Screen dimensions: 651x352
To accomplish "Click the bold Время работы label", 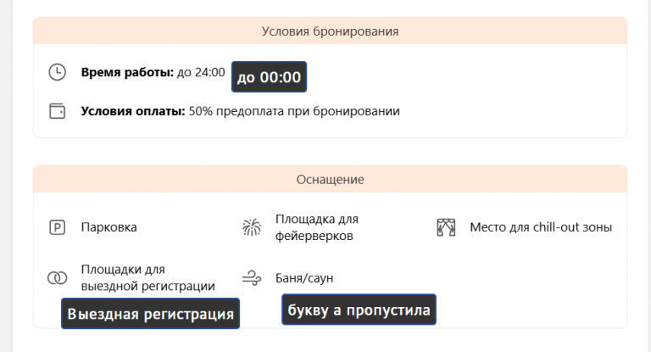I will point(127,72).
